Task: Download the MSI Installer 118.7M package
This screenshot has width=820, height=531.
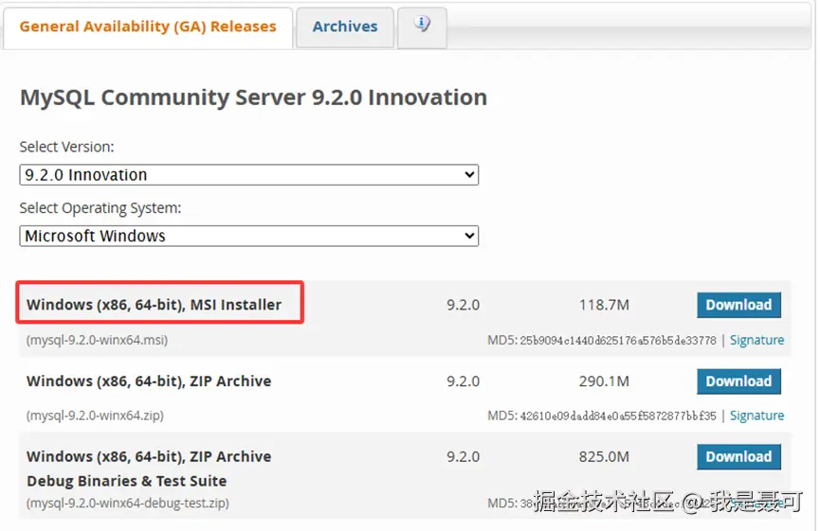Action: (x=738, y=305)
